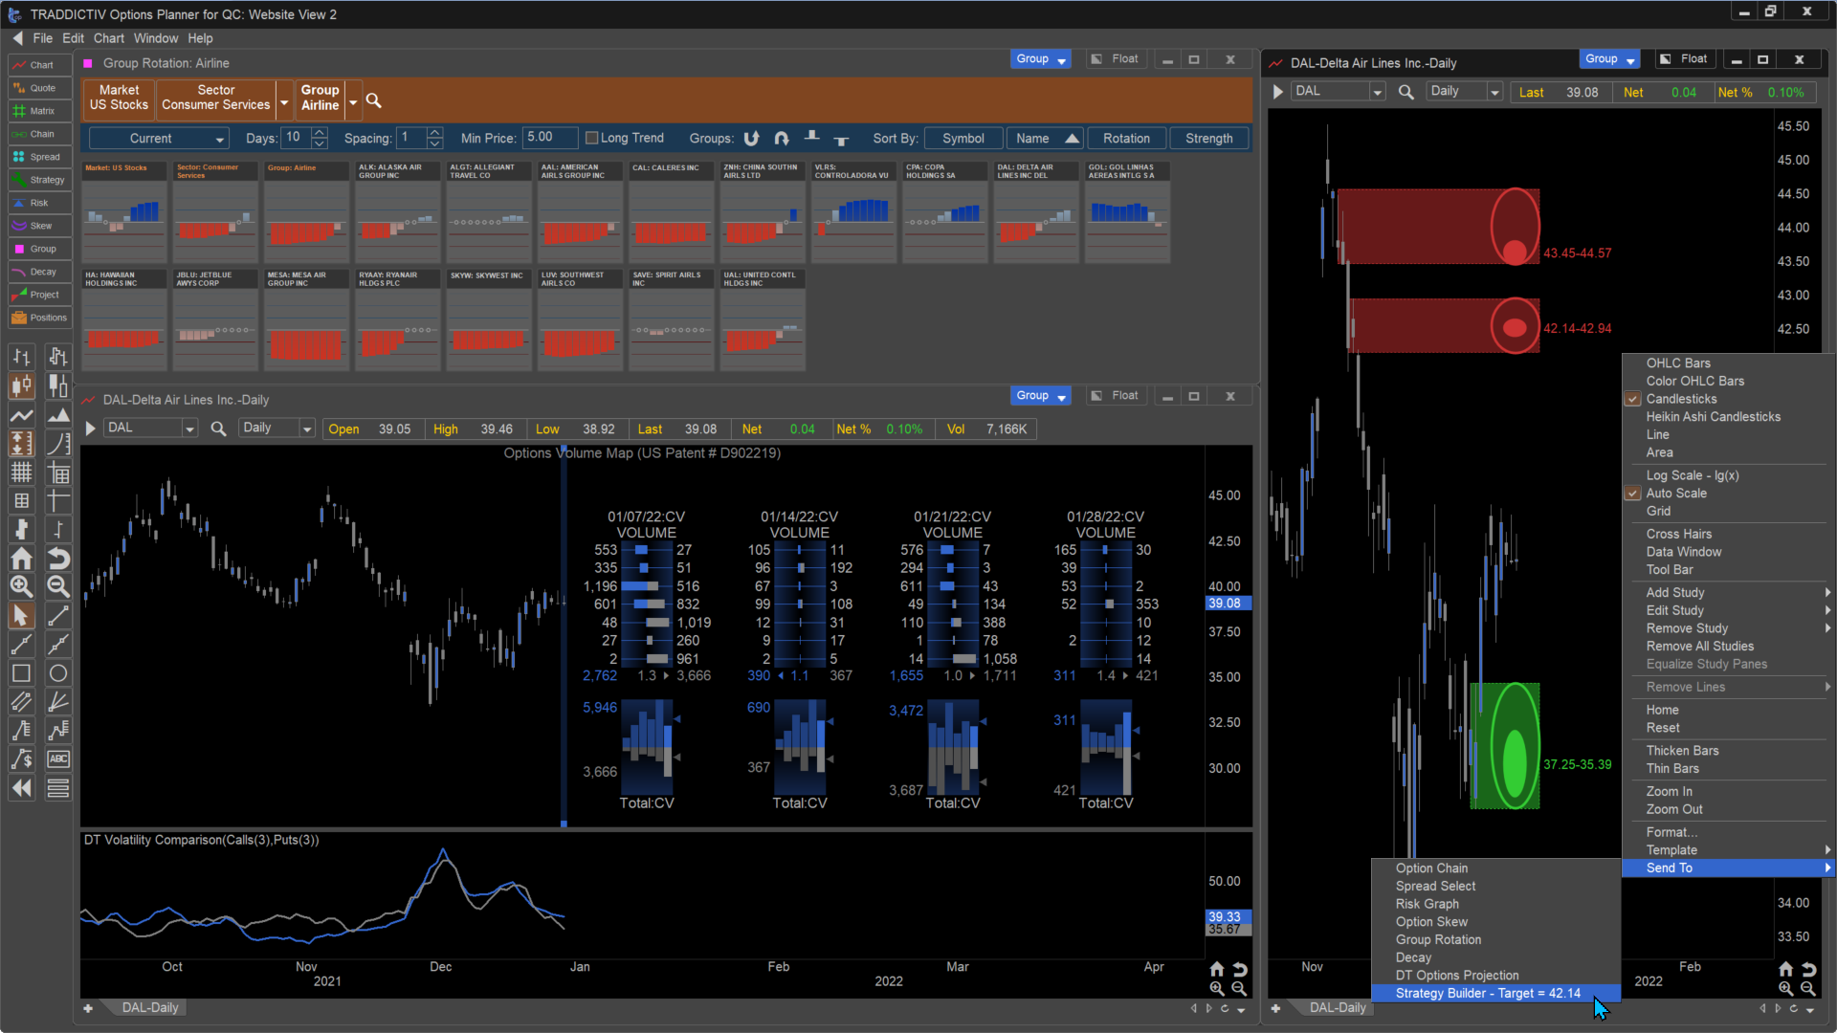Select the OHLC bars chart style icon
Screen dimensions: 1837x1033
[22, 357]
